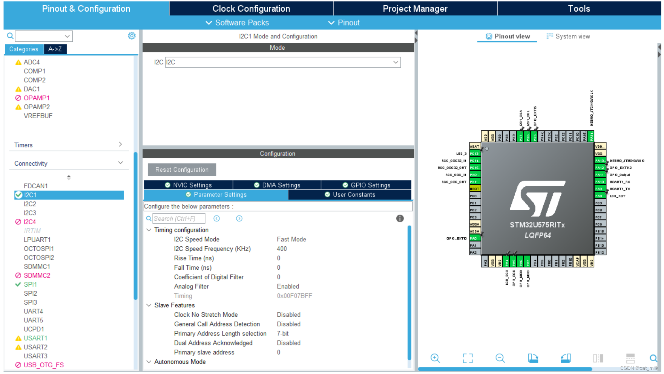Collapse the Slave Features section
This screenshot has width=664, height=374.
[x=149, y=305]
